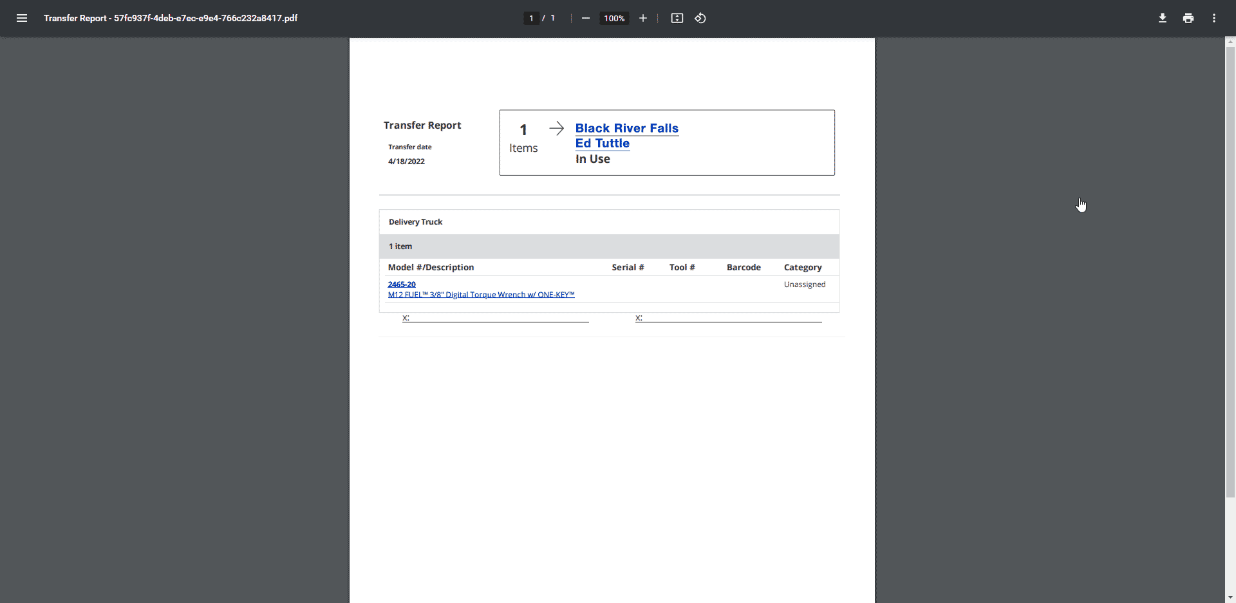Click the zoom out minus icon
The width and height of the screenshot is (1236, 603).
coord(585,18)
